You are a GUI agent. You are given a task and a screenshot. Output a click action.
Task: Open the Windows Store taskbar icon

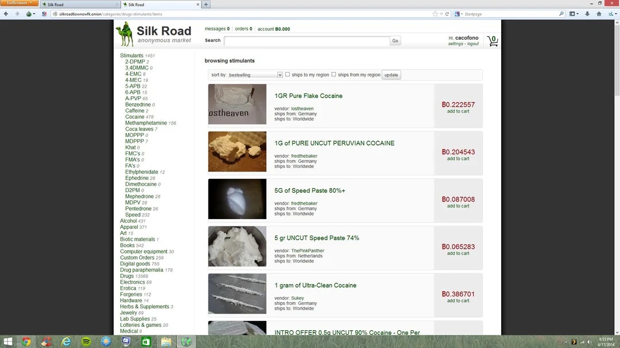click(146, 342)
